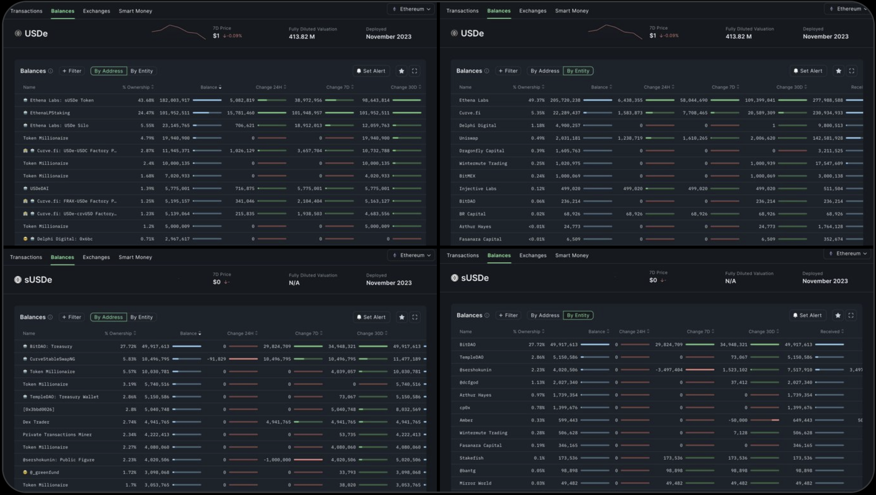Click label icon on EthenaLPStaking row

[x=25, y=113]
